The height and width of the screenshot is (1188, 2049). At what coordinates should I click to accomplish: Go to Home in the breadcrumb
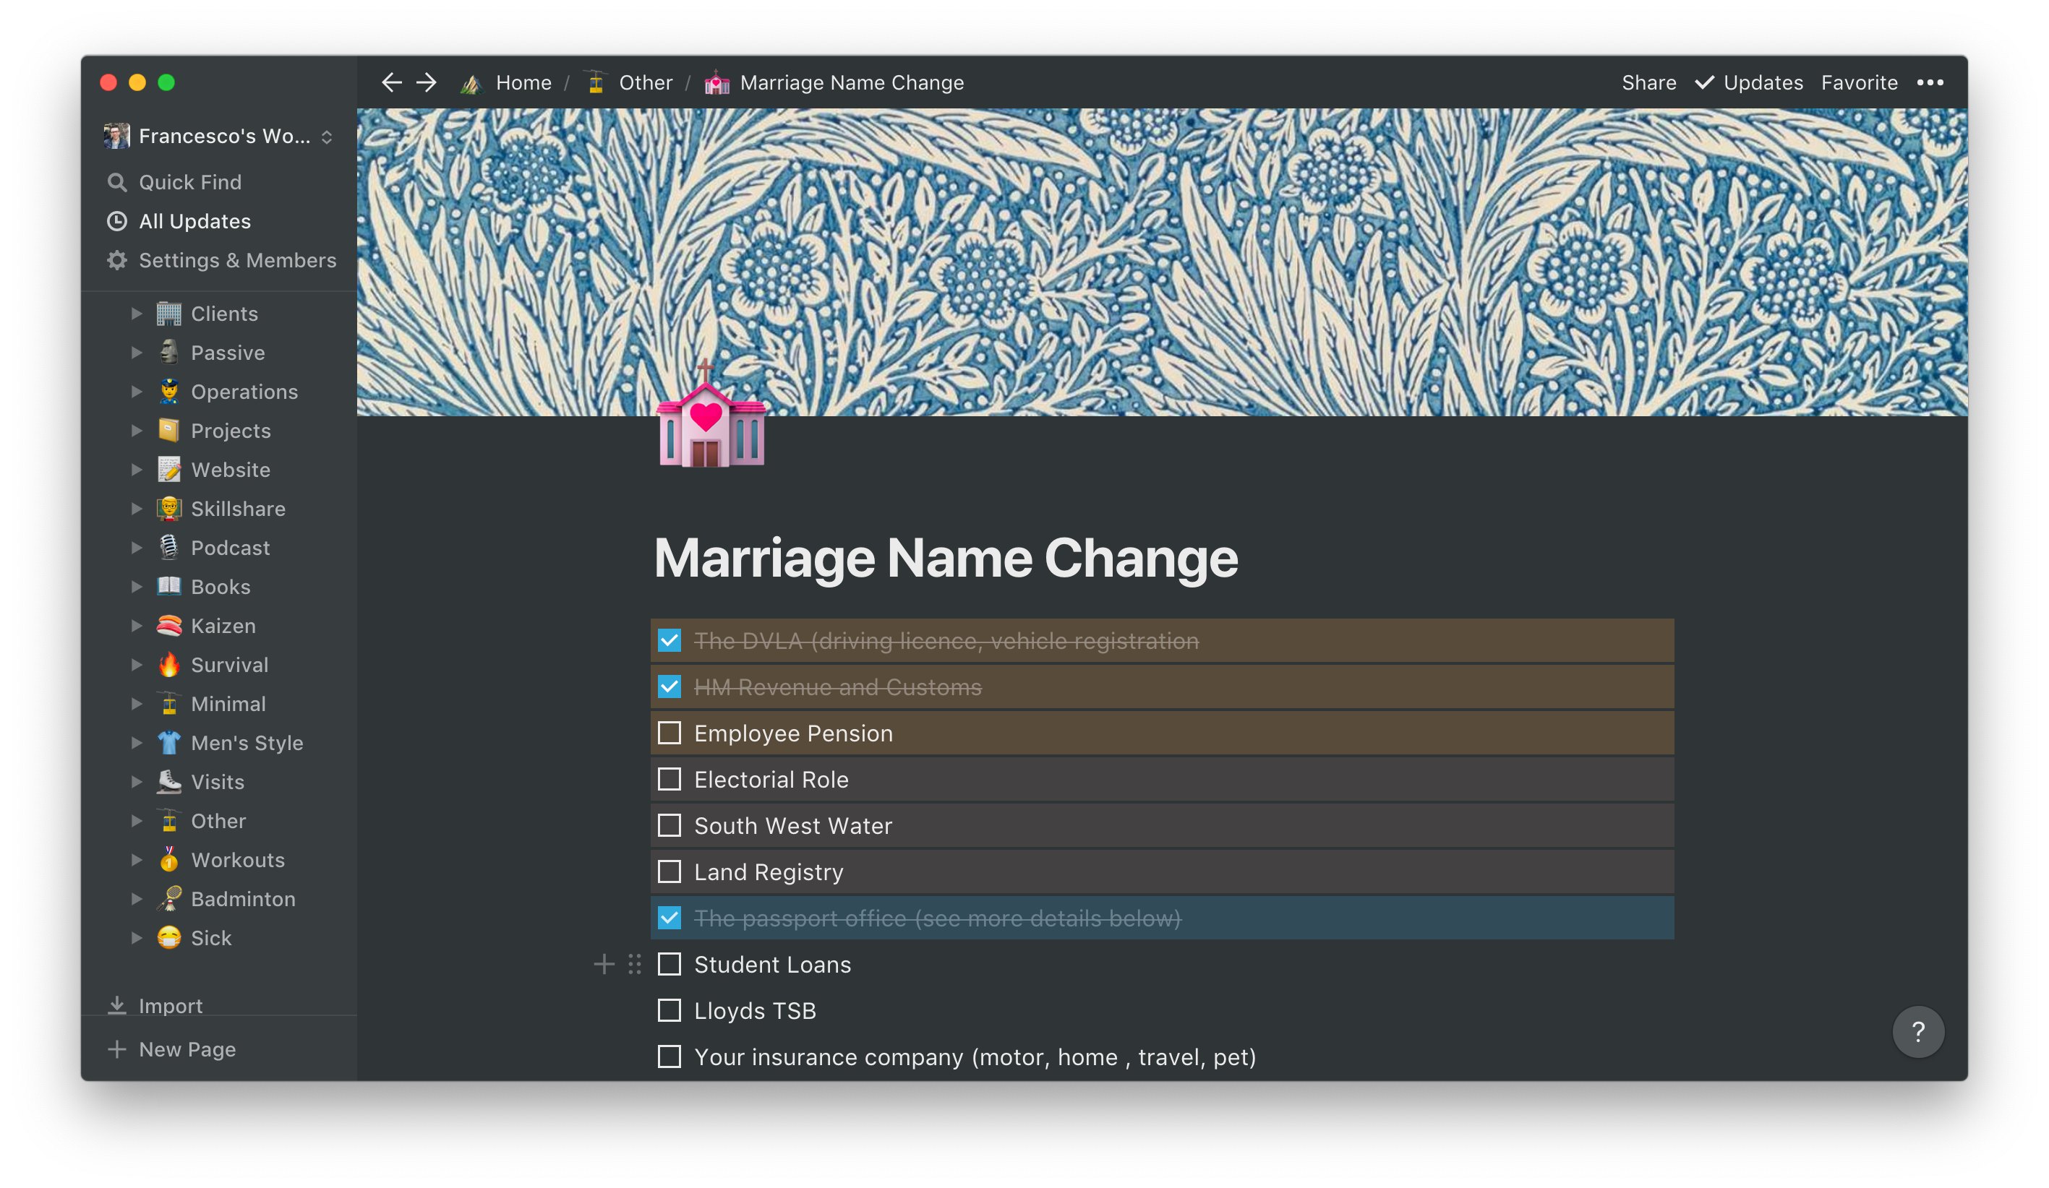[523, 82]
